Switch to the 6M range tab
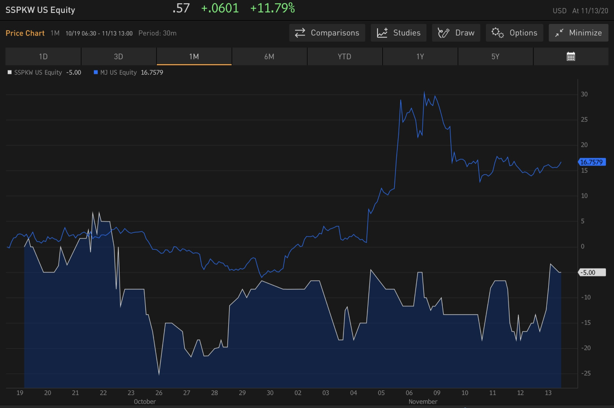 click(x=269, y=57)
